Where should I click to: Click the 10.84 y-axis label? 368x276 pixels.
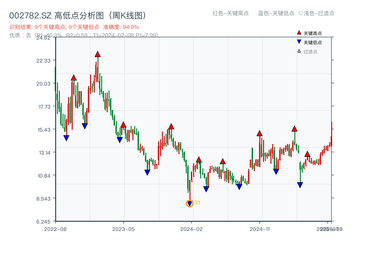(44, 176)
